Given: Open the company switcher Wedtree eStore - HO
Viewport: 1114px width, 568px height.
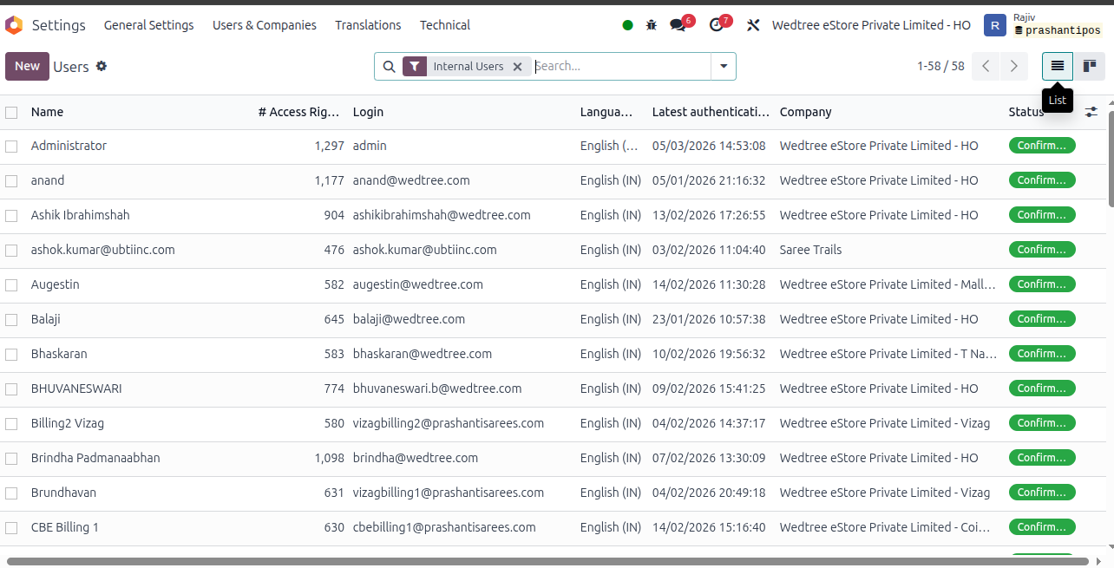Looking at the screenshot, I should (871, 25).
